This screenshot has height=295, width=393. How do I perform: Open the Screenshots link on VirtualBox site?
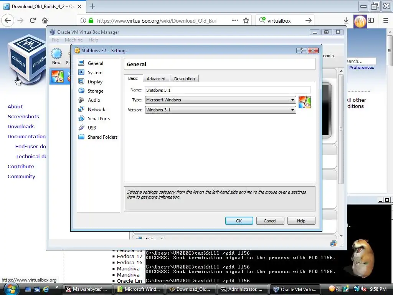(23, 117)
